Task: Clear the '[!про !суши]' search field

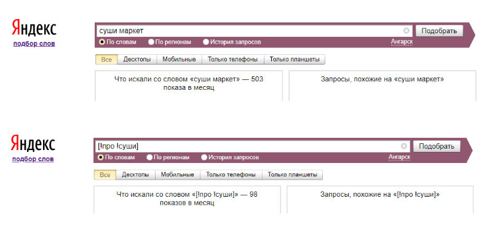Action: (x=404, y=146)
